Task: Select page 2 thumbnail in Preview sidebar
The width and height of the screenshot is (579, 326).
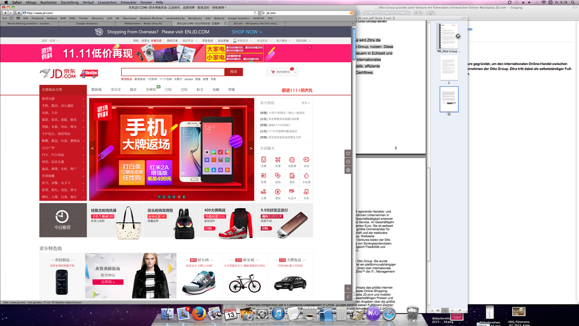Action: (x=449, y=69)
